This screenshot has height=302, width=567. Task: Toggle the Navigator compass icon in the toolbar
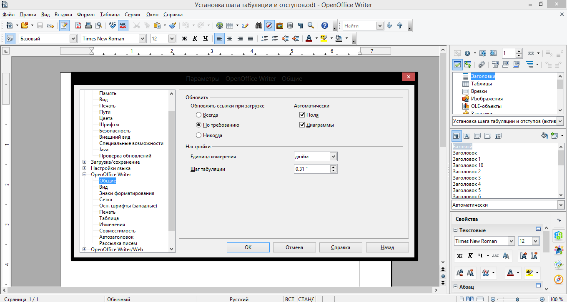[x=269, y=25]
